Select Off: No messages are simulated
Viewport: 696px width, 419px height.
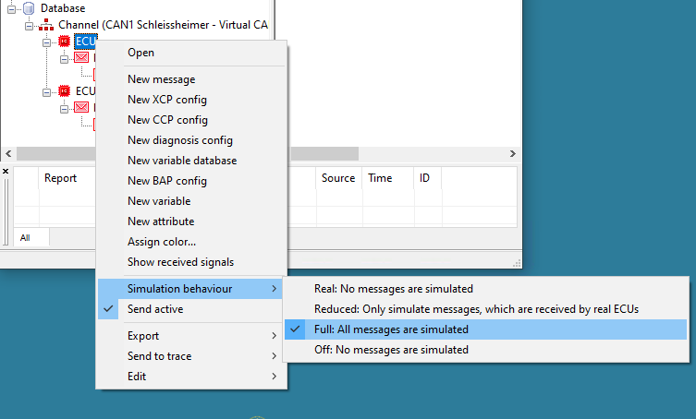click(x=391, y=350)
